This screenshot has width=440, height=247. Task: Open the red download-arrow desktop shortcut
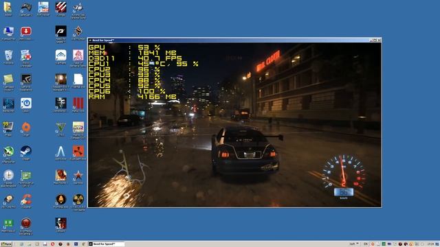coord(26,32)
